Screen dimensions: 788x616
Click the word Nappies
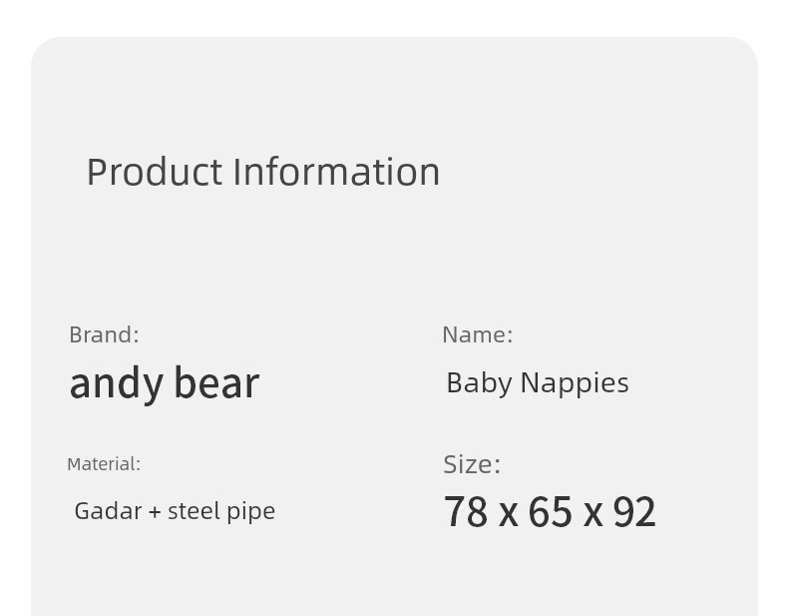click(575, 384)
